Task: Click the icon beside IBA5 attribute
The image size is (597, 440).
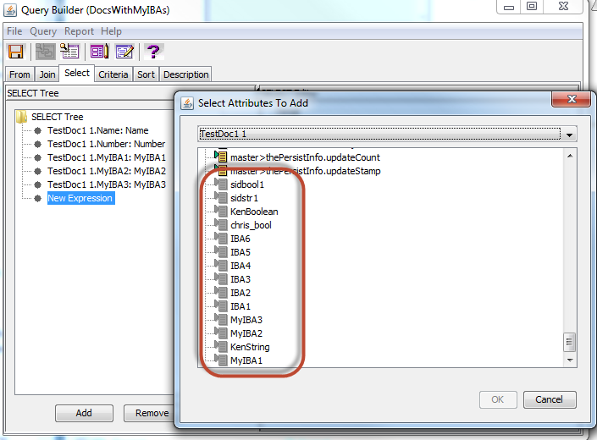Action: point(221,252)
